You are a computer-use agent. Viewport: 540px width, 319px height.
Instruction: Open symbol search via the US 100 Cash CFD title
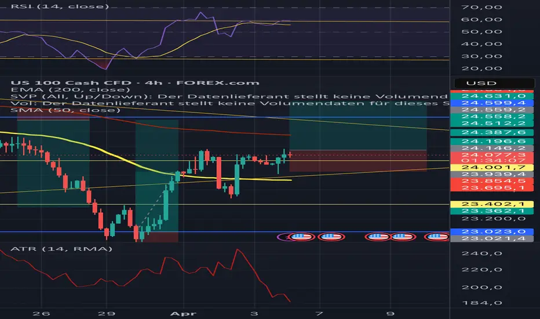[71, 83]
